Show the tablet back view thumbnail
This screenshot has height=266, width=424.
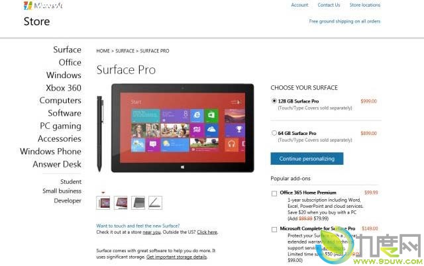point(138,202)
